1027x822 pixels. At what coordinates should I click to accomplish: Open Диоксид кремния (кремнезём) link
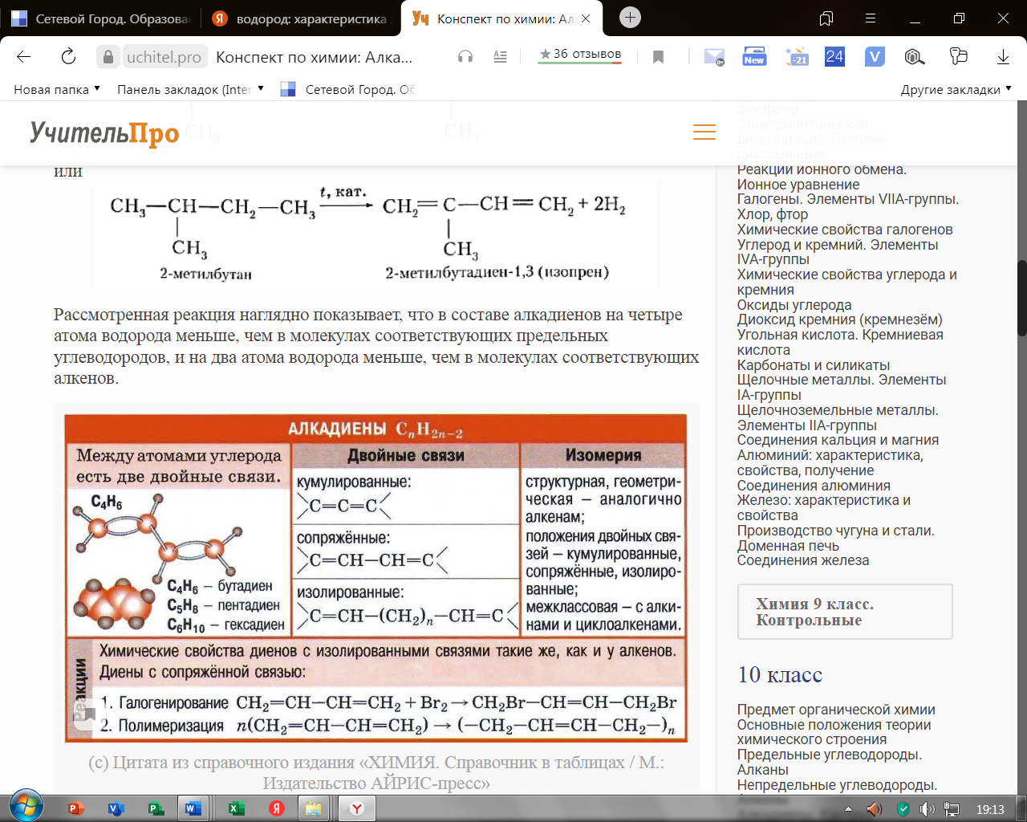pos(840,319)
